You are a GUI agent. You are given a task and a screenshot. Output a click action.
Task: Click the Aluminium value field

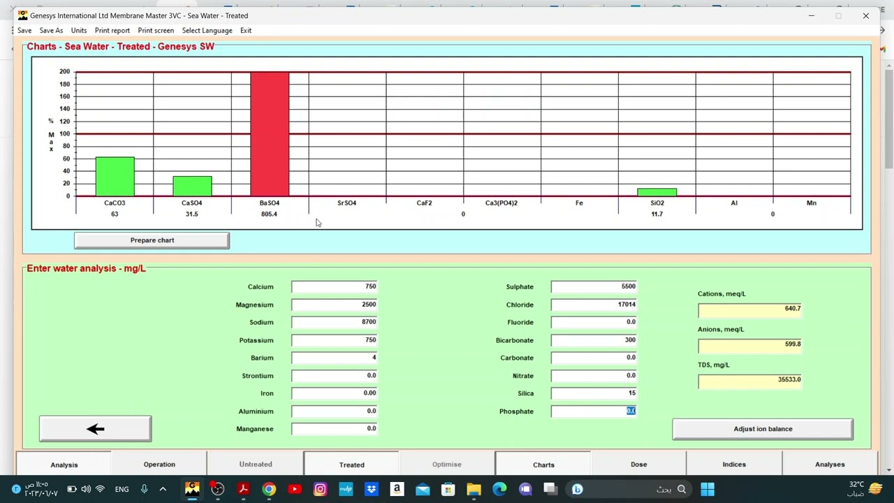pyautogui.click(x=335, y=411)
